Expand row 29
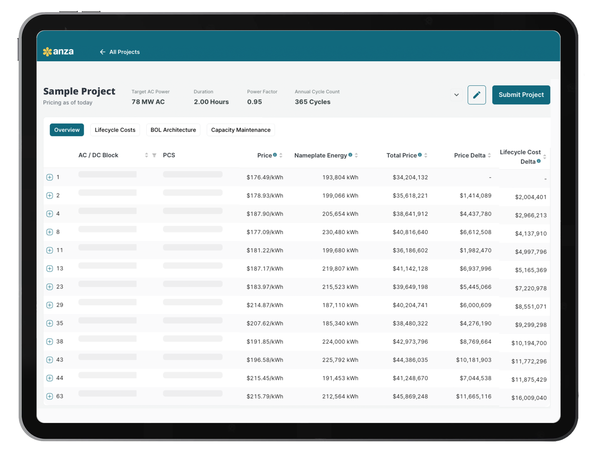Screen dimensions: 596x459 [x=49, y=305]
